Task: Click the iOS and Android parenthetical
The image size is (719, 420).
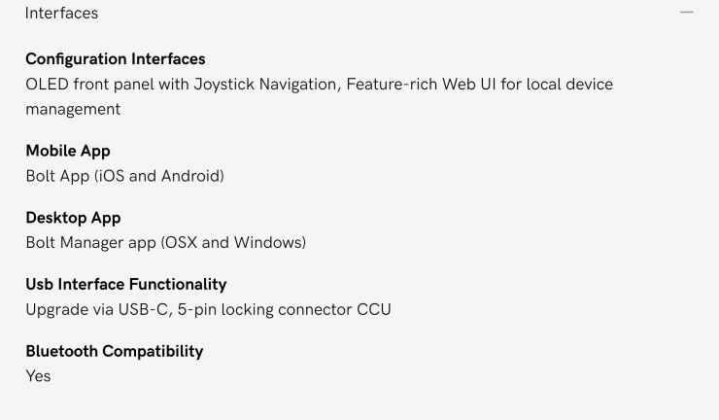Action: [x=159, y=176]
